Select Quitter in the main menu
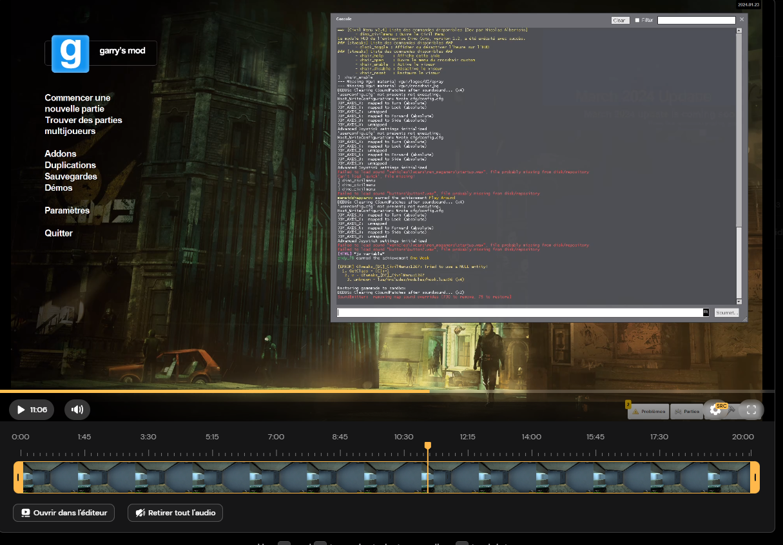The height and width of the screenshot is (545, 783). [59, 233]
